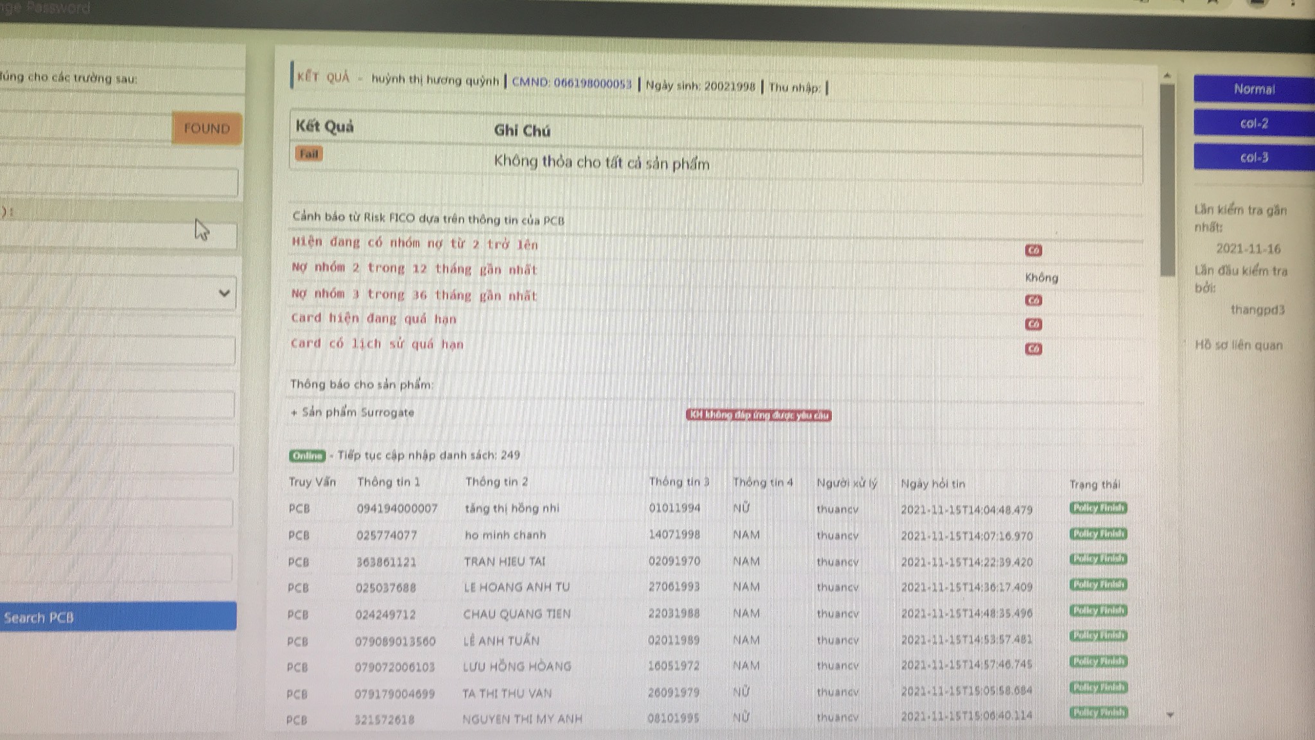Screen dimensions: 1315x740
Task: Click the date 2021-11-16 in right panel
Action: 1248,249
